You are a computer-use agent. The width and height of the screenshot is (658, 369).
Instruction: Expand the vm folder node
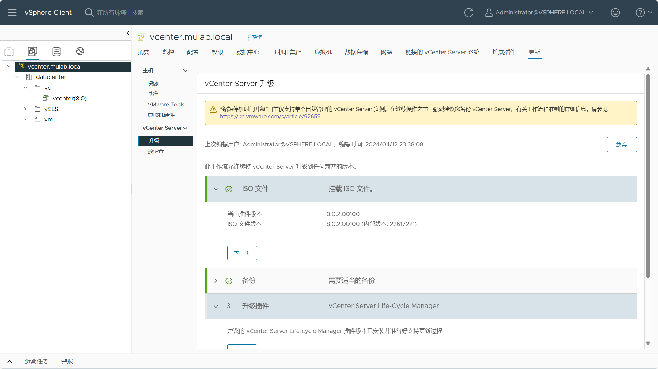coord(25,120)
